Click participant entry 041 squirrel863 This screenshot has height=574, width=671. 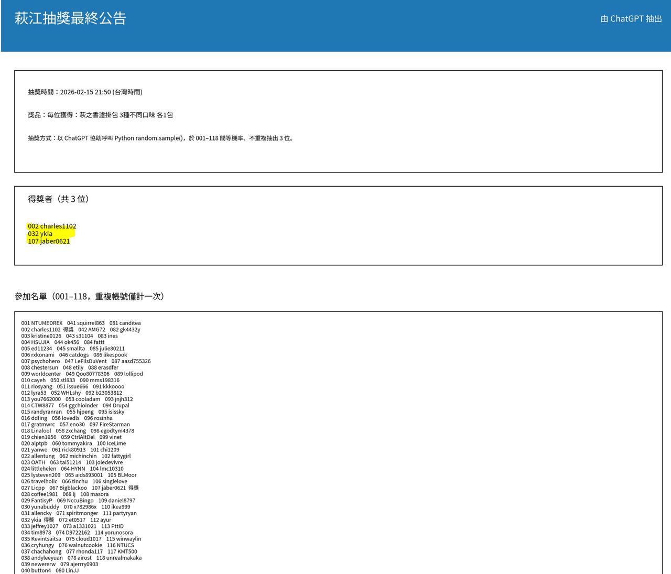pos(85,323)
